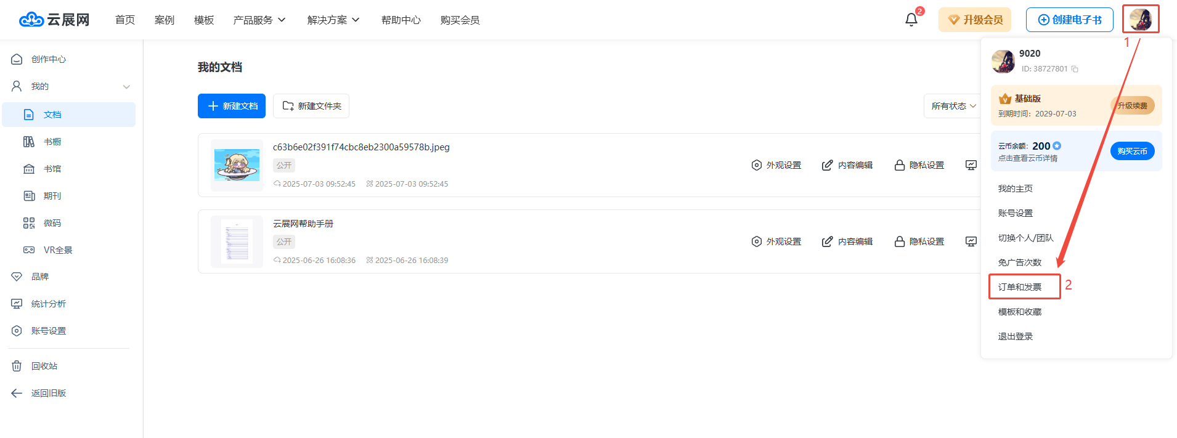The width and height of the screenshot is (1177, 438).
Task: Collapse the 我的 sidebar section
Action: 126,87
